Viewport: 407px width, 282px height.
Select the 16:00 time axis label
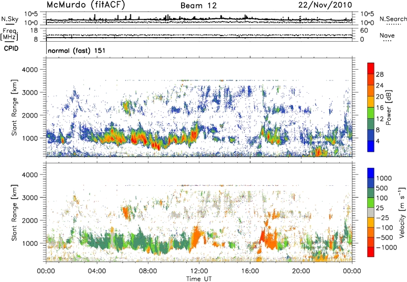coord(250,271)
